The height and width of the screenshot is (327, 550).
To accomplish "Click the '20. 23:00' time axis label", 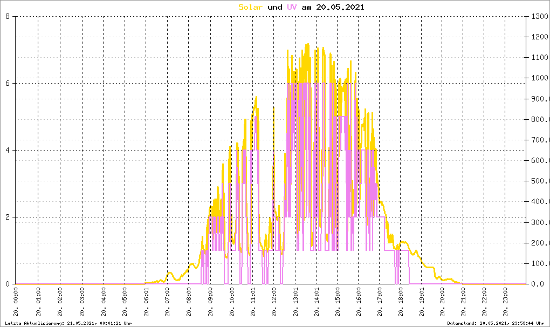I will pyautogui.click(x=505, y=302).
